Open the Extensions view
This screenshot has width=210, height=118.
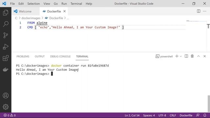pyautogui.click(x=6, y=58)
